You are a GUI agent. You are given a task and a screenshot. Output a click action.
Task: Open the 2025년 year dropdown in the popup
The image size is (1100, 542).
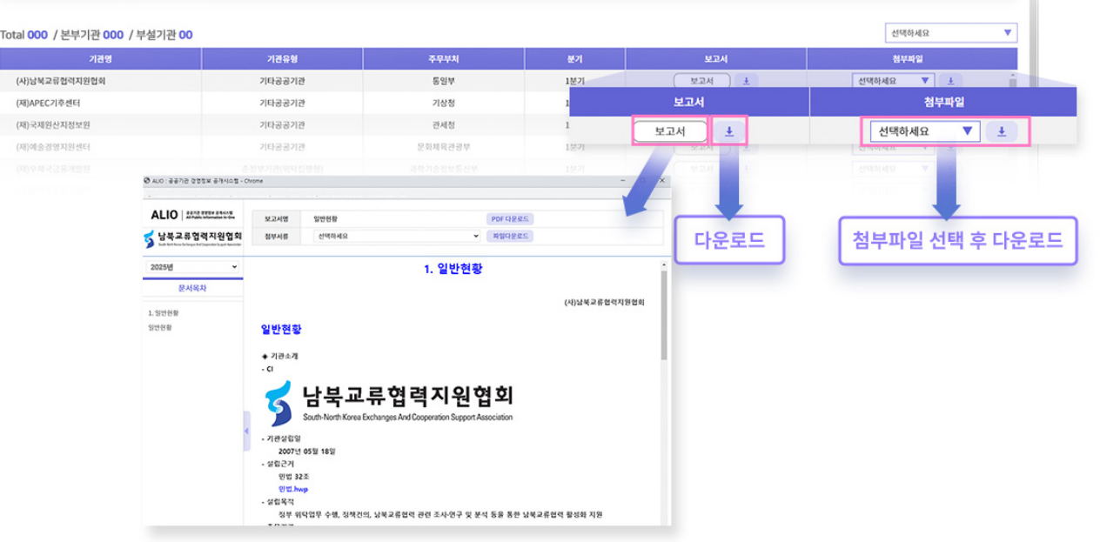tap(192, 267)
